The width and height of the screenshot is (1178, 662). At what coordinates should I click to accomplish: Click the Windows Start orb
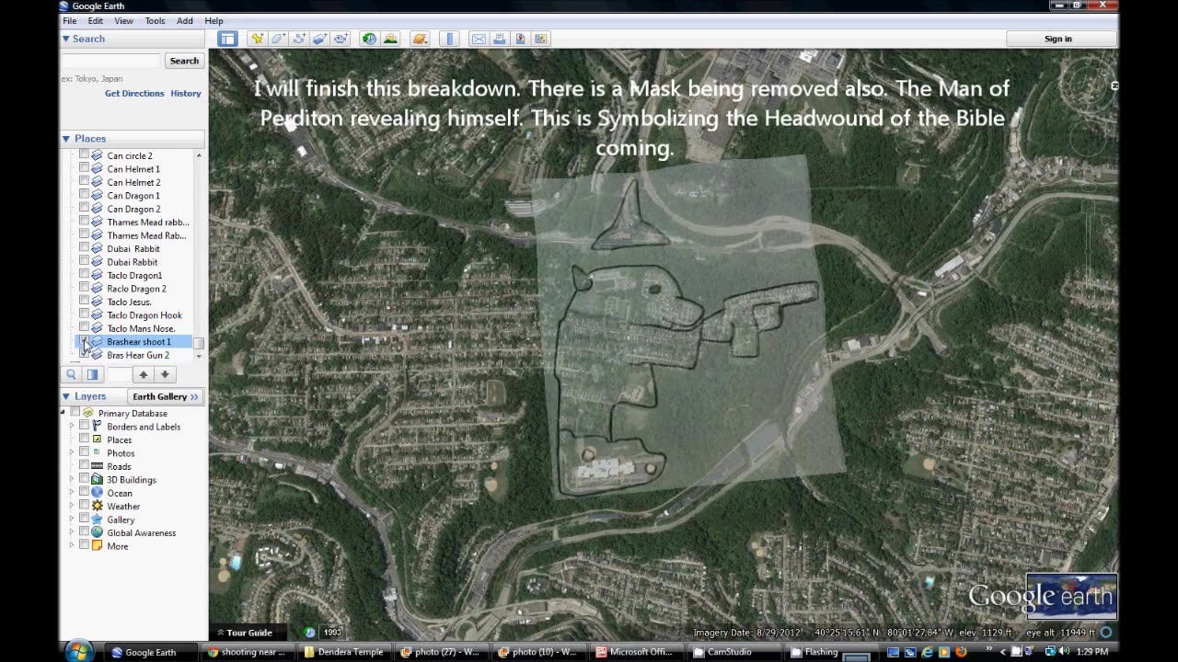click(x=79, y=651)
